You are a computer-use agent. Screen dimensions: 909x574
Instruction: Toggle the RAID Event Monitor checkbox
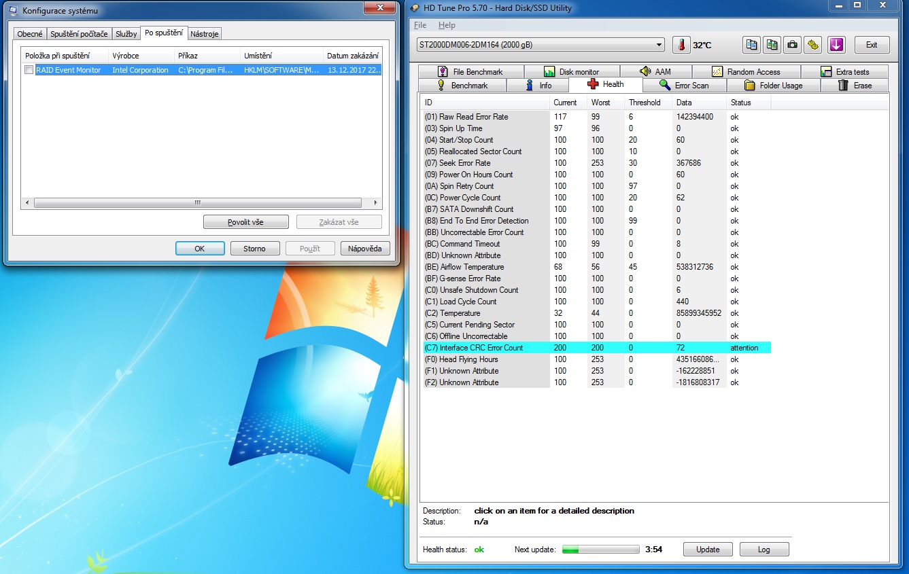pyautogui.click(x=29, y=70)
